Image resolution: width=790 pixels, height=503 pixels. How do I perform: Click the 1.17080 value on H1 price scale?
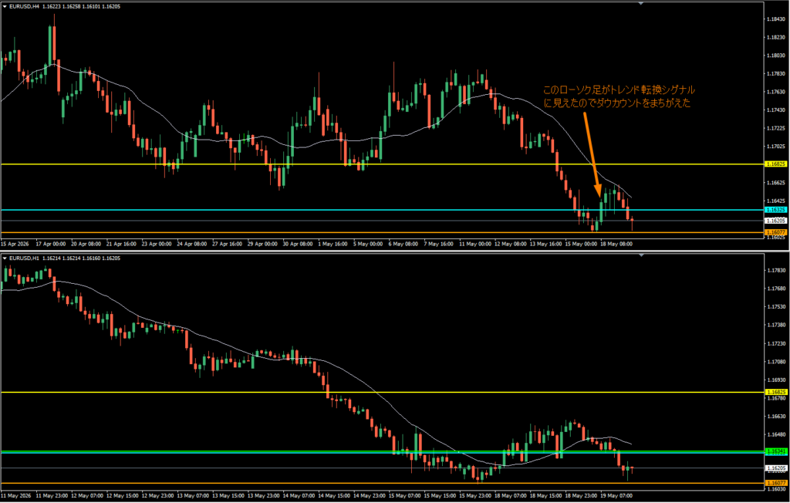[775, 361]
